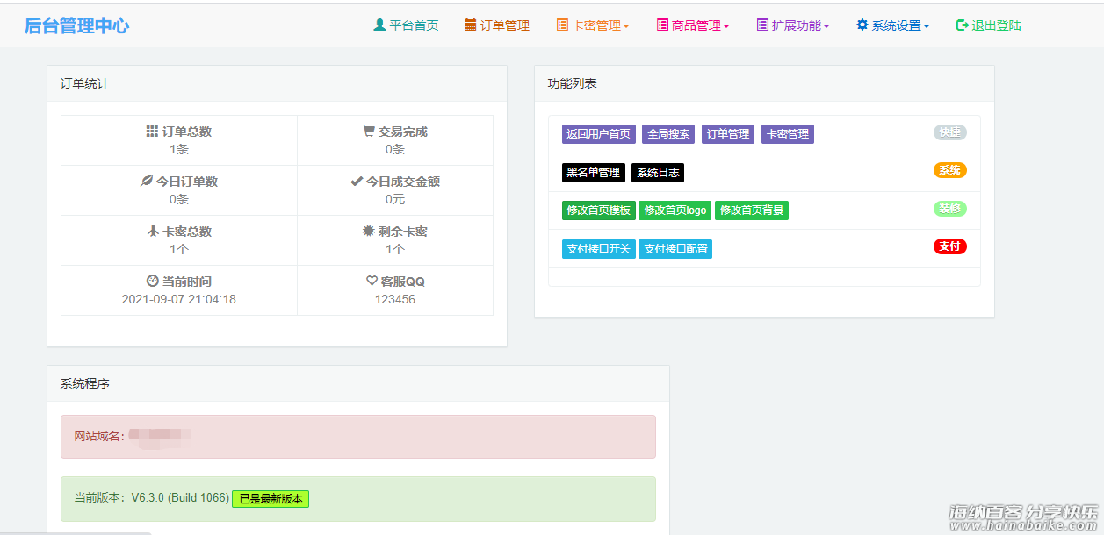Click the 后台管理中心 brand title
Image resolution: width=1104 pixels, height=535 pixels.
point(76,25)
